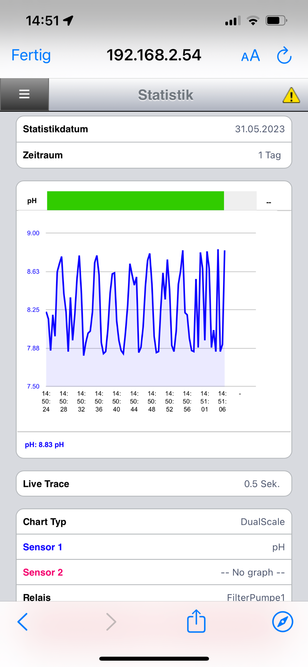The image size is (308, 667).
Task: Tap the green pH level bar
Action: coord(135,201)
